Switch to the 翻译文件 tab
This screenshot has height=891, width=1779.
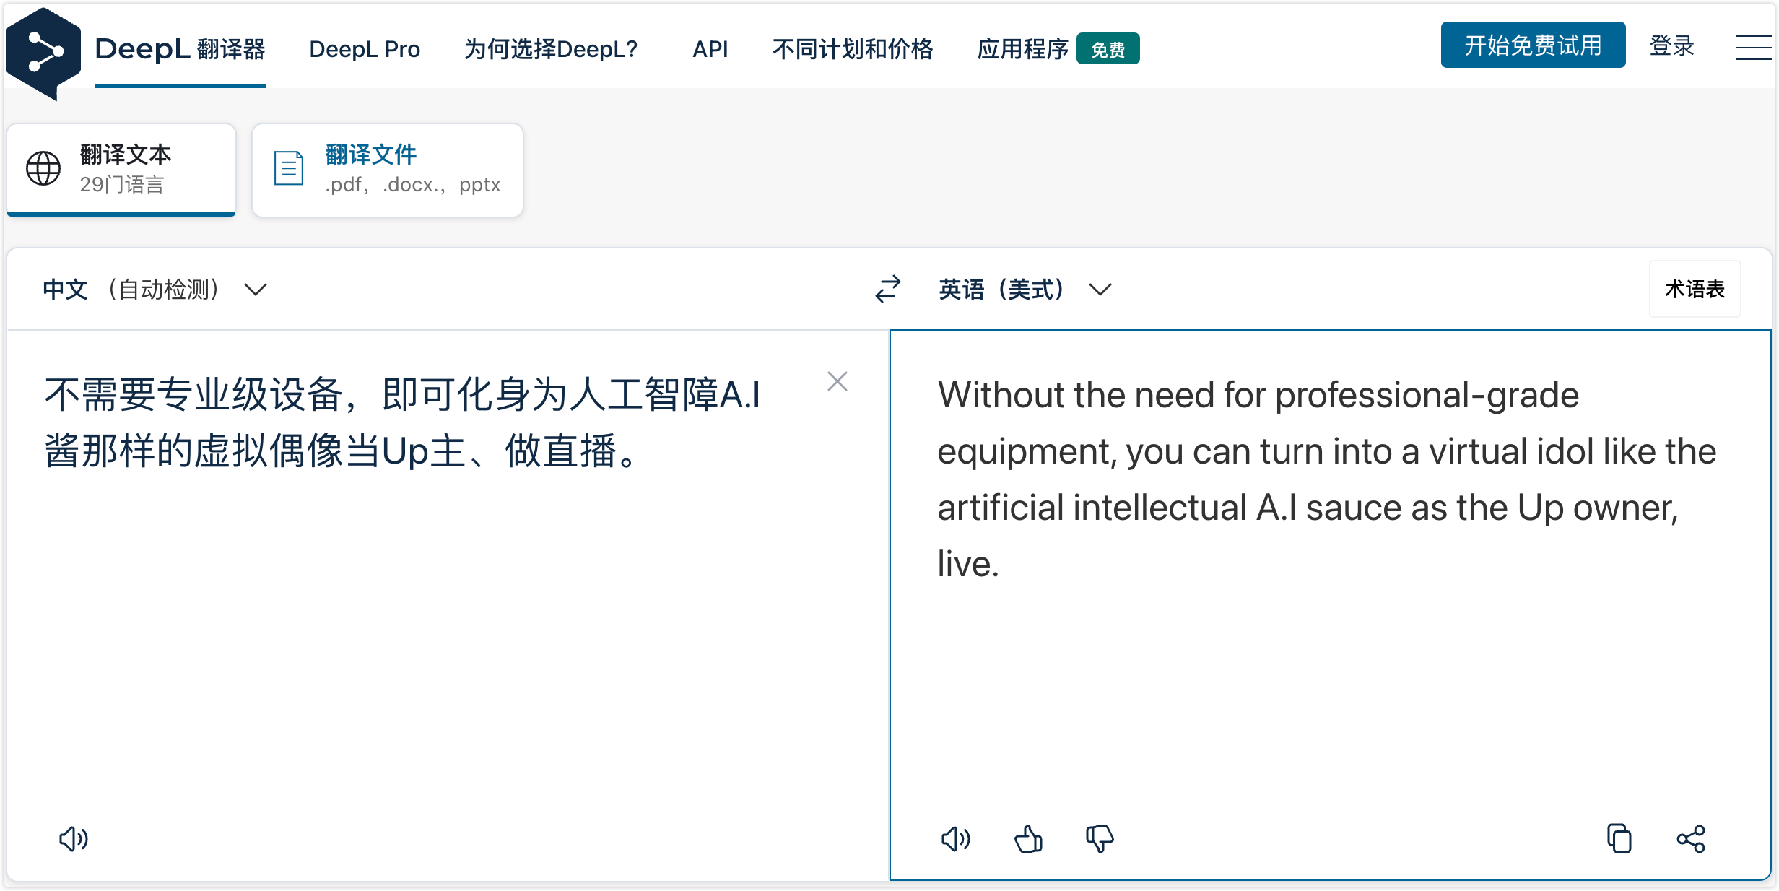[x=388, y=169]
